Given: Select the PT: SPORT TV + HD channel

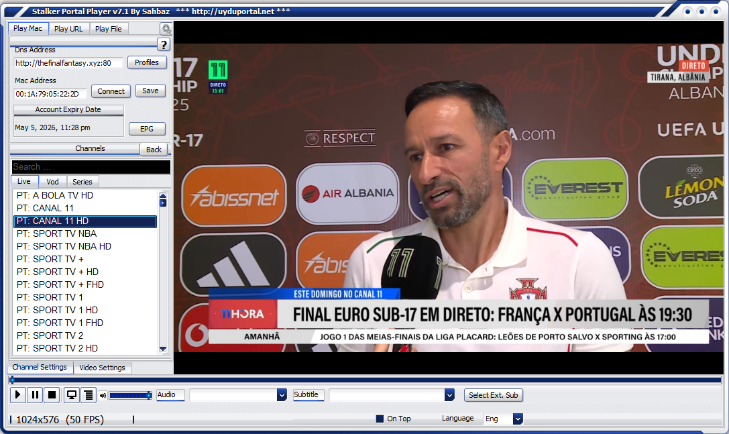Looking at the screenshot, I should pos(85,272).
